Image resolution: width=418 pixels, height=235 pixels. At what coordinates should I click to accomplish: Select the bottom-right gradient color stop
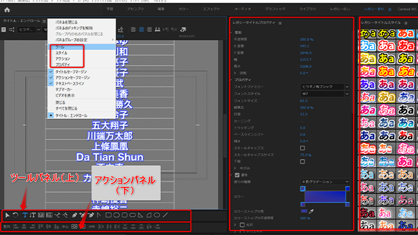(347, 204)
